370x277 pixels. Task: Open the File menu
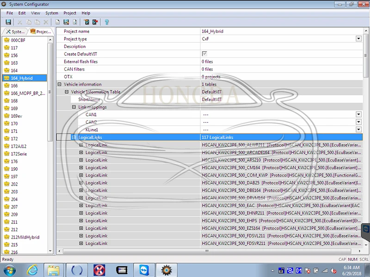tap(10, 13)
